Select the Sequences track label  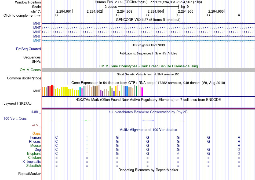(32, 57)
